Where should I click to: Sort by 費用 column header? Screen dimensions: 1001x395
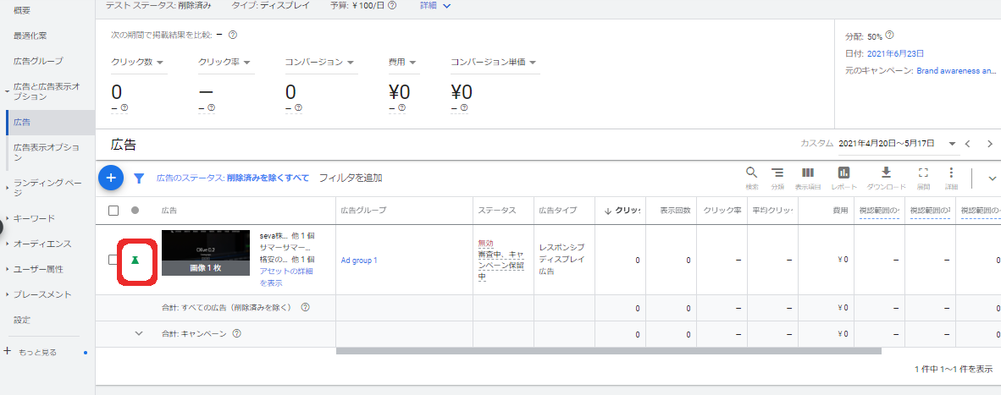tap(843, 211)
